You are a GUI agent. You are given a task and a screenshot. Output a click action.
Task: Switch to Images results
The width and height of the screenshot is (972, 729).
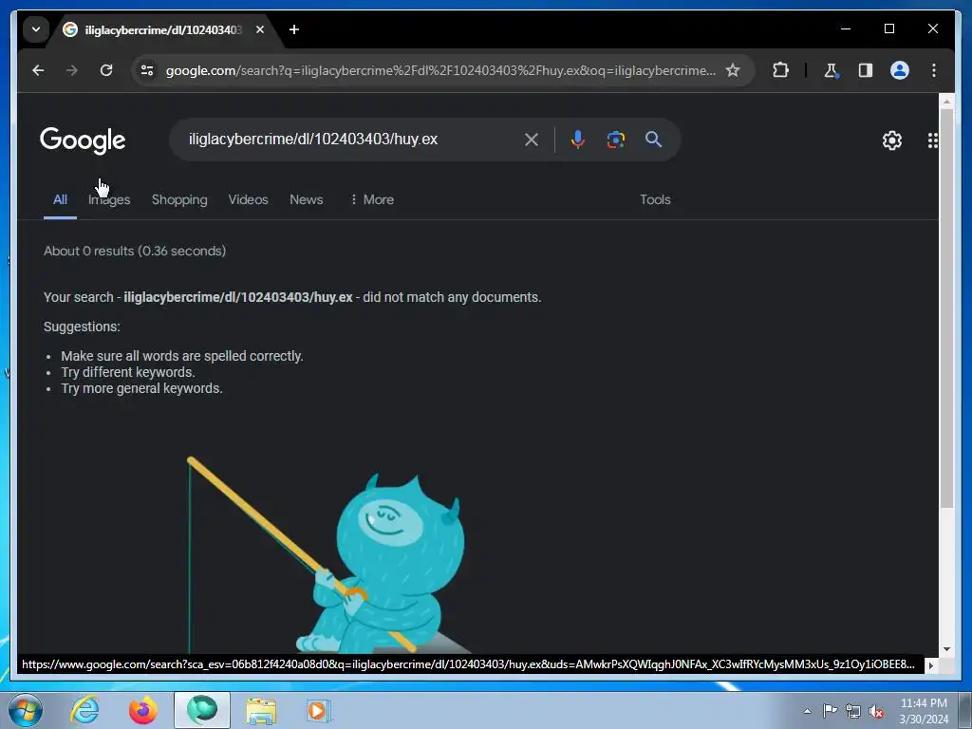[x=109, y=199]
